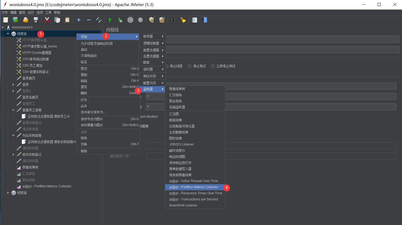Click the test plan flask icon of woniuboss4.0
402x225 pixels.
click(8, 27)
